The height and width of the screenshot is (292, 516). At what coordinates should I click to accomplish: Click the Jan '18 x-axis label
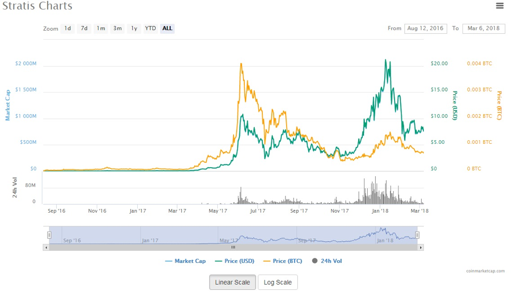click(380, 211)
